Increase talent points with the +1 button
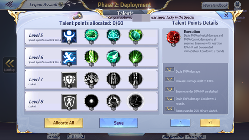This screenshot has height=140, width=249. [210, 123]
